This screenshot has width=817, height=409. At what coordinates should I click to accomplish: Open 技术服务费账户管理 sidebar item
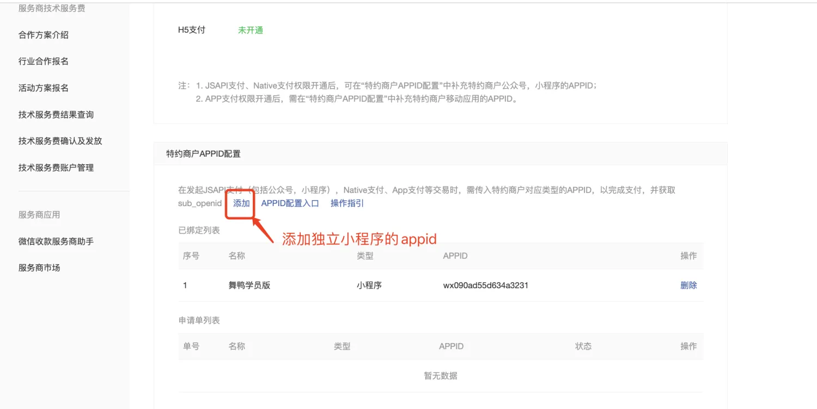click(56, 168)
